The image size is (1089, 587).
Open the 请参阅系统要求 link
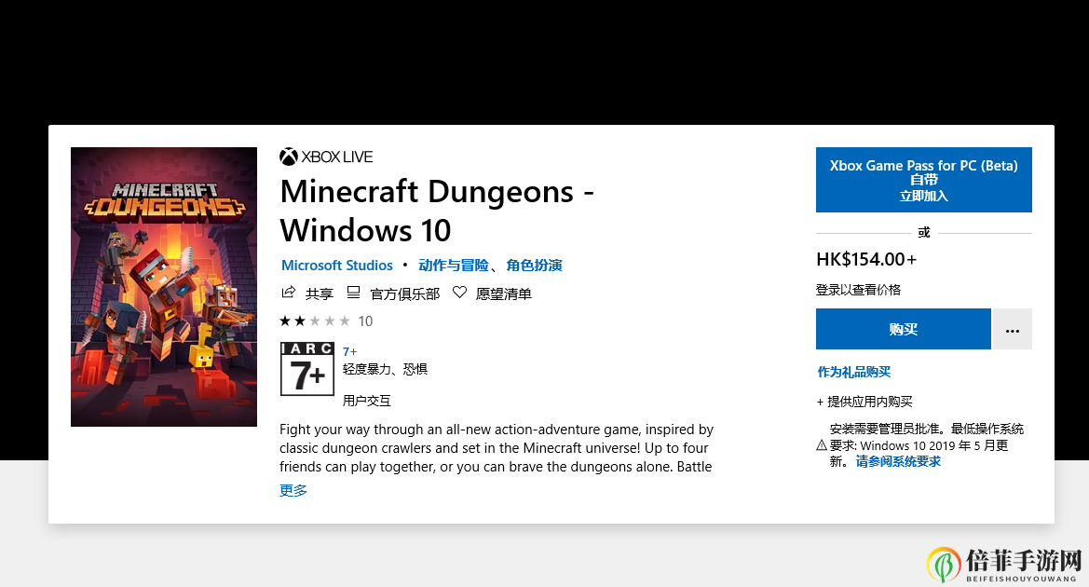tap(898, 461)
